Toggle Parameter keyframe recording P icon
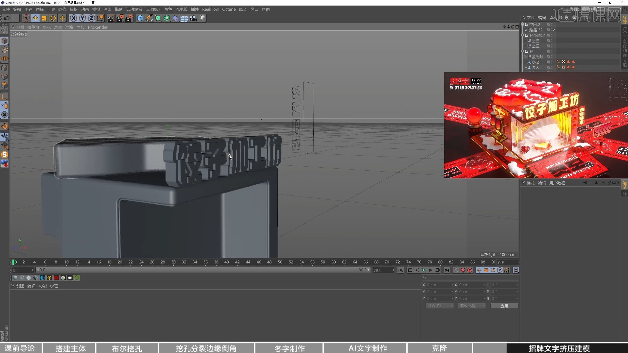The image size is (628, 353). tap(500, 270)
